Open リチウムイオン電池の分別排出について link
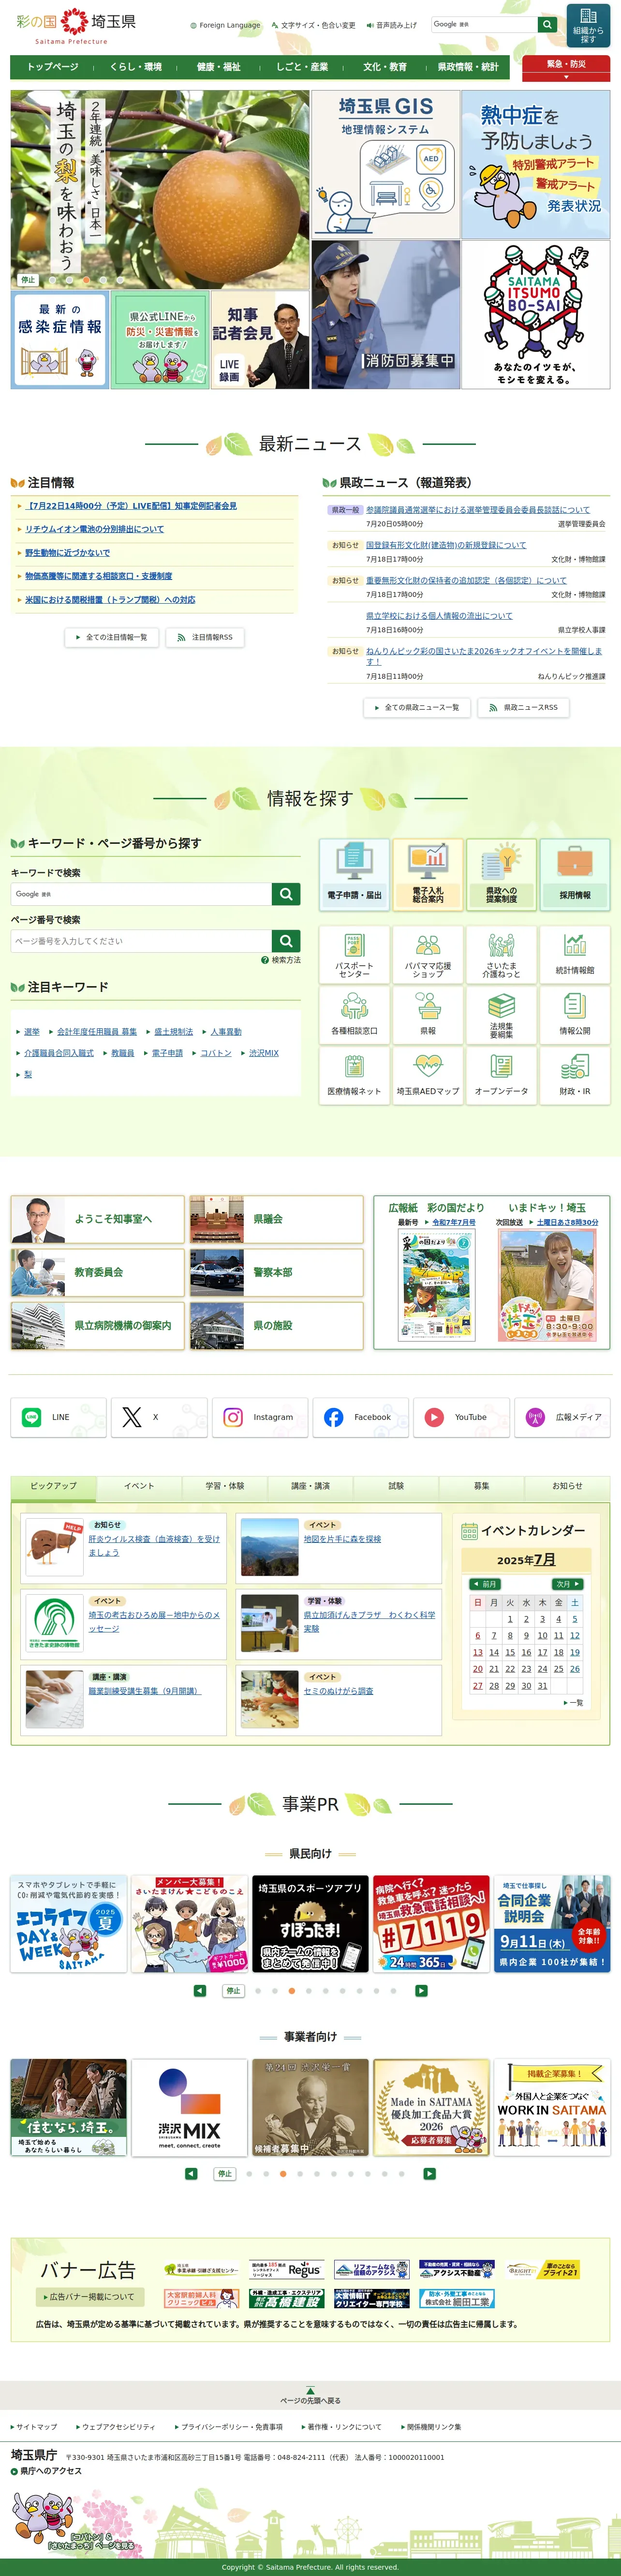The width and height of the screenshot is (621, 2576). click(94, 529)
